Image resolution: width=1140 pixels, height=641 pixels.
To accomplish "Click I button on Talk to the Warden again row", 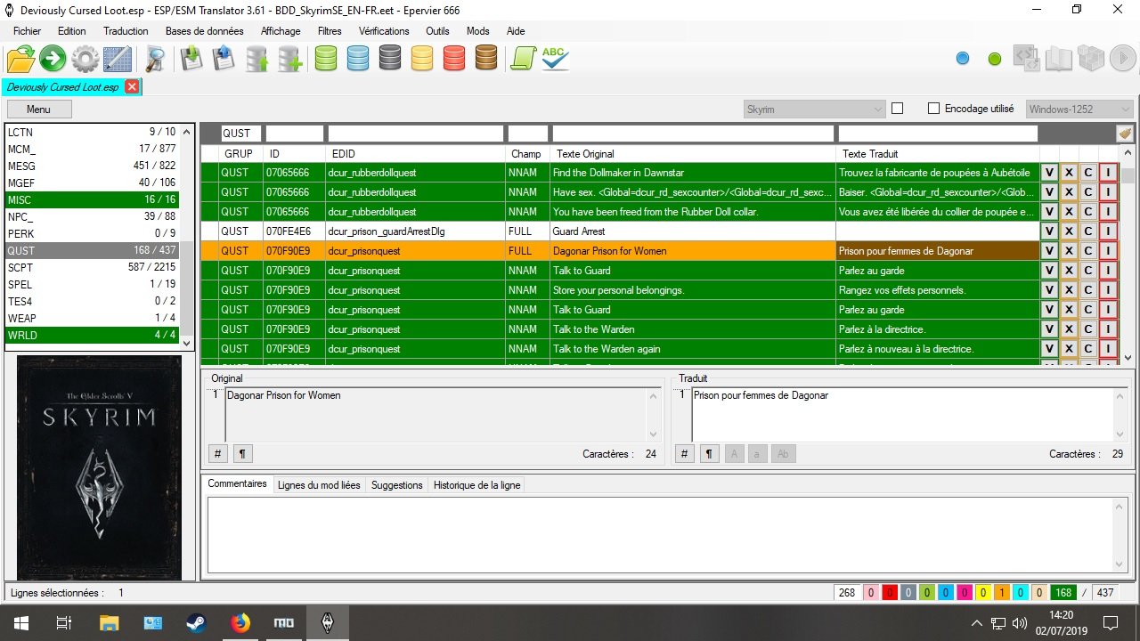I will [1108, 349].
